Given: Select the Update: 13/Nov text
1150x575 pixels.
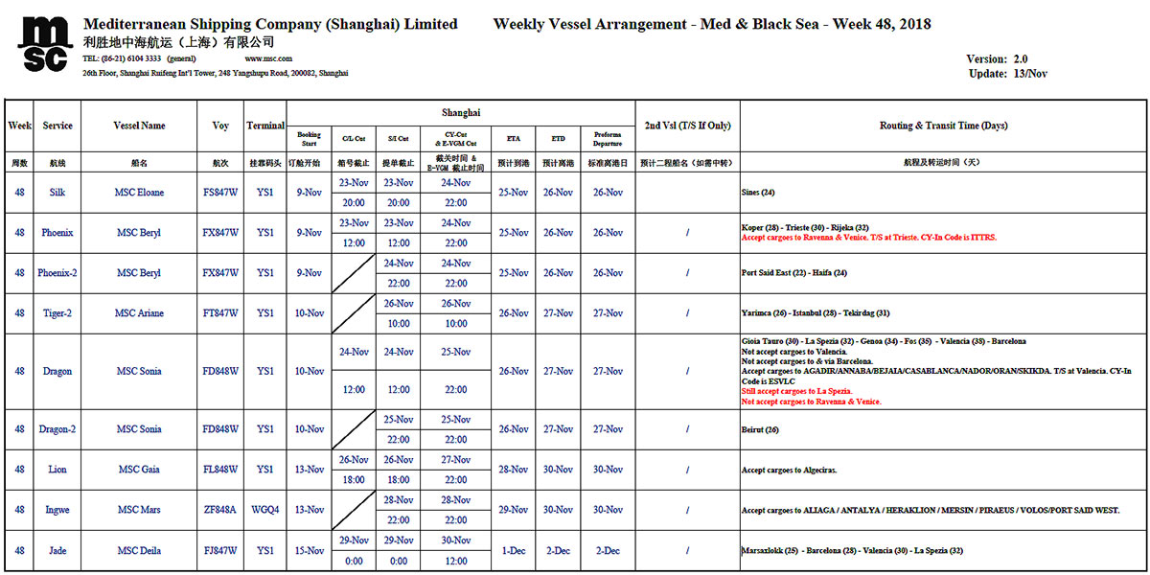Looking at the screenshot, I should point(1007,74).
